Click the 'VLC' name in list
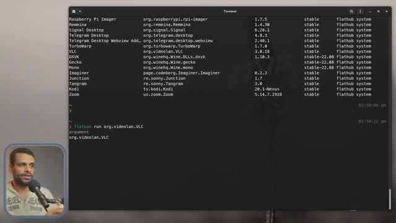396x223 pixels. [73, 51]
